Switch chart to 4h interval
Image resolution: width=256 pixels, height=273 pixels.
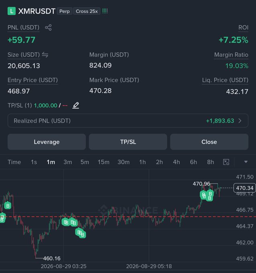(x=176, y=162)
